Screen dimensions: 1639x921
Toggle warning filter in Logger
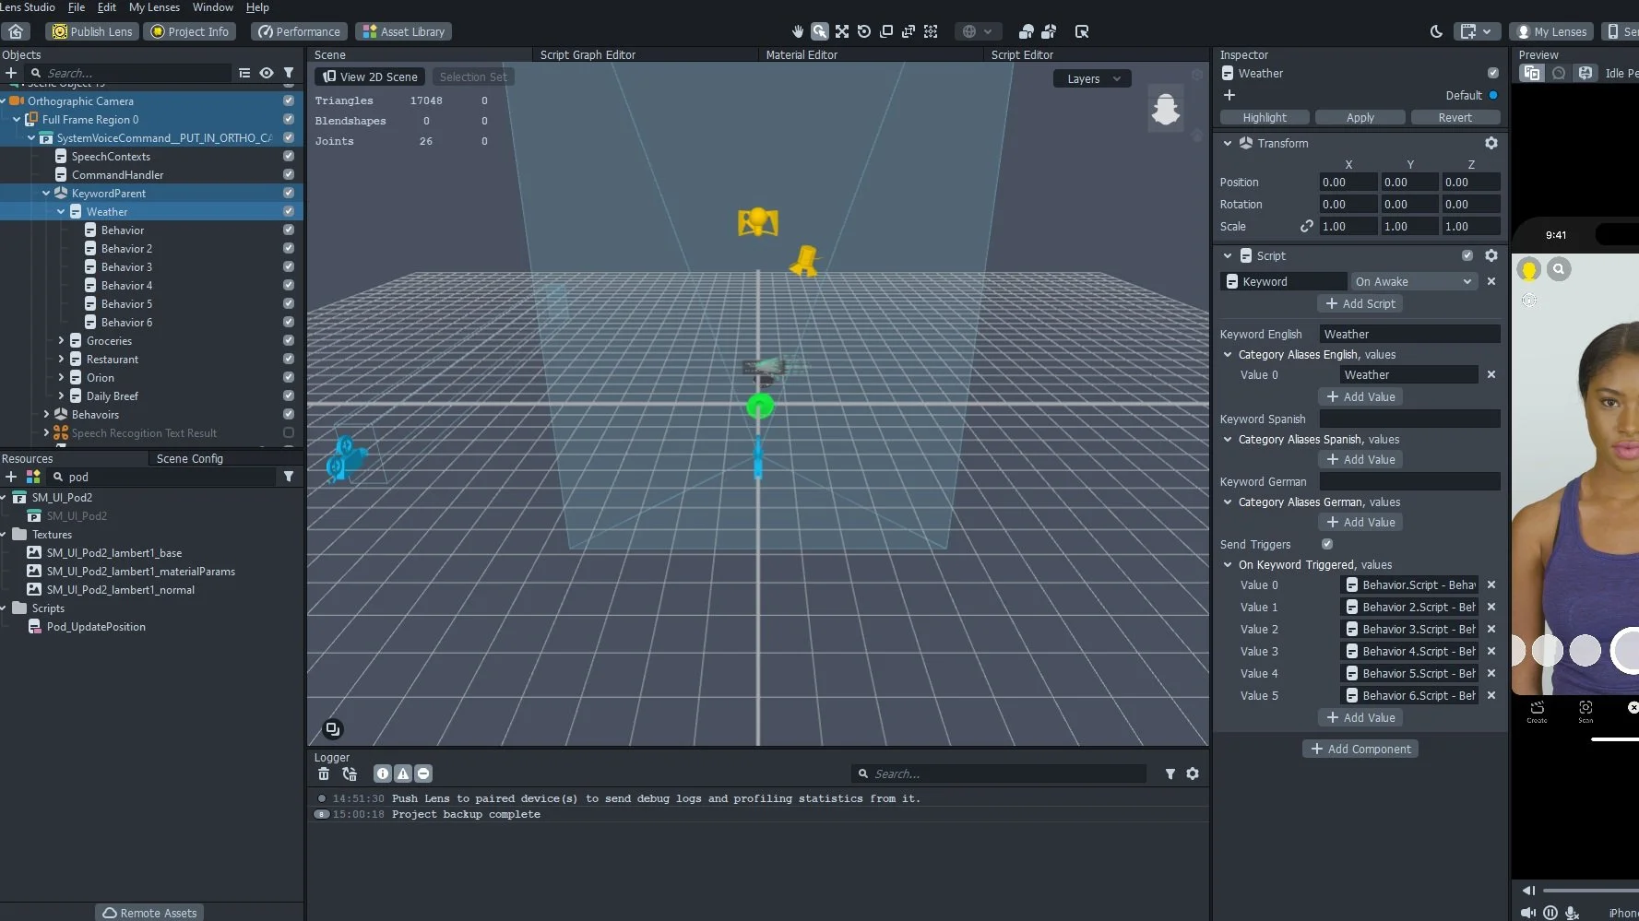403,773
